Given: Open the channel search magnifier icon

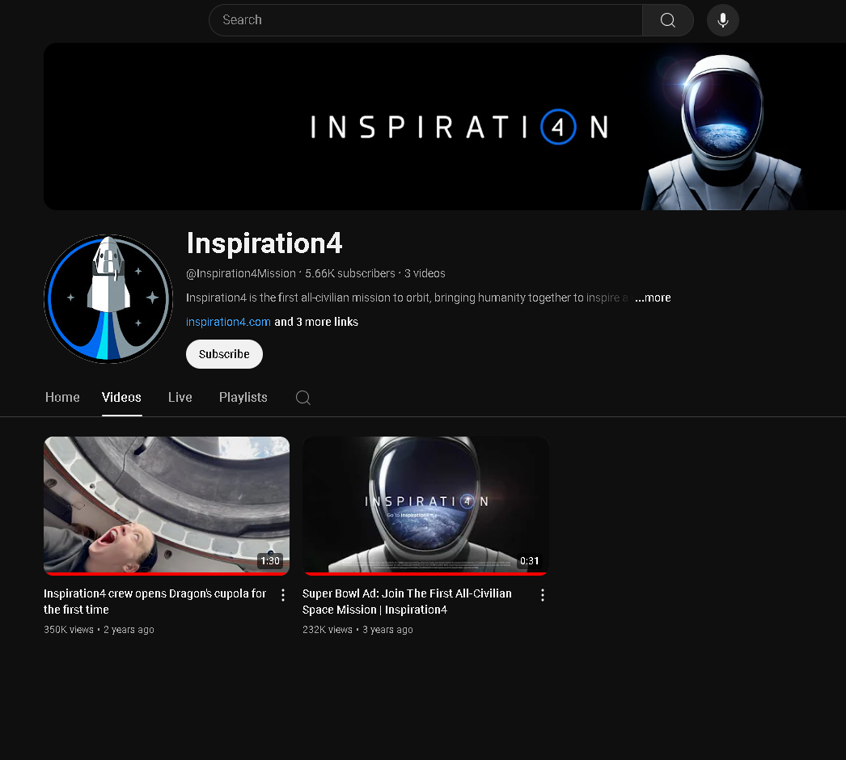Looking at the screenshot, I should coord(303,398).
